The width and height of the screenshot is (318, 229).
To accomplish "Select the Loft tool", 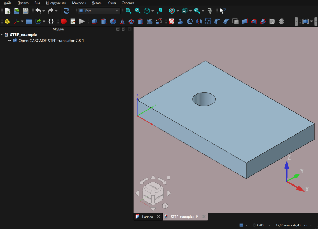I will coord(254,21).
